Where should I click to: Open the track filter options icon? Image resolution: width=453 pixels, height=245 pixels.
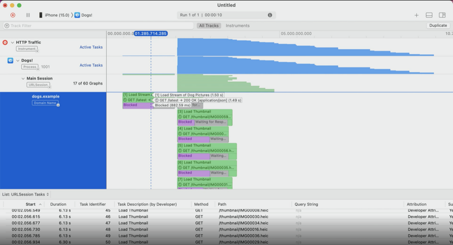click(x=7, y=26)
